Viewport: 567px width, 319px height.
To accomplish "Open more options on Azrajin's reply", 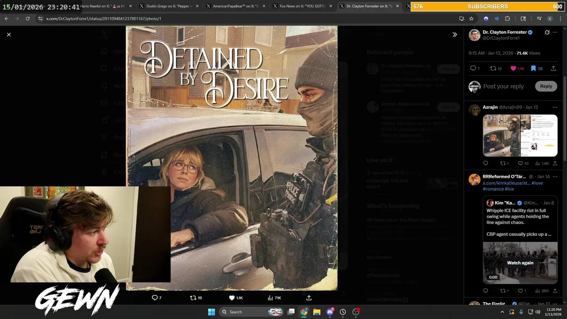I will tap(555, 107).
